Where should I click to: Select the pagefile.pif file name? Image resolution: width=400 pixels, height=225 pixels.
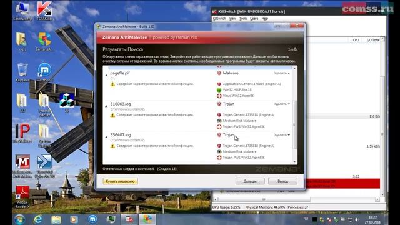[120, 73]
